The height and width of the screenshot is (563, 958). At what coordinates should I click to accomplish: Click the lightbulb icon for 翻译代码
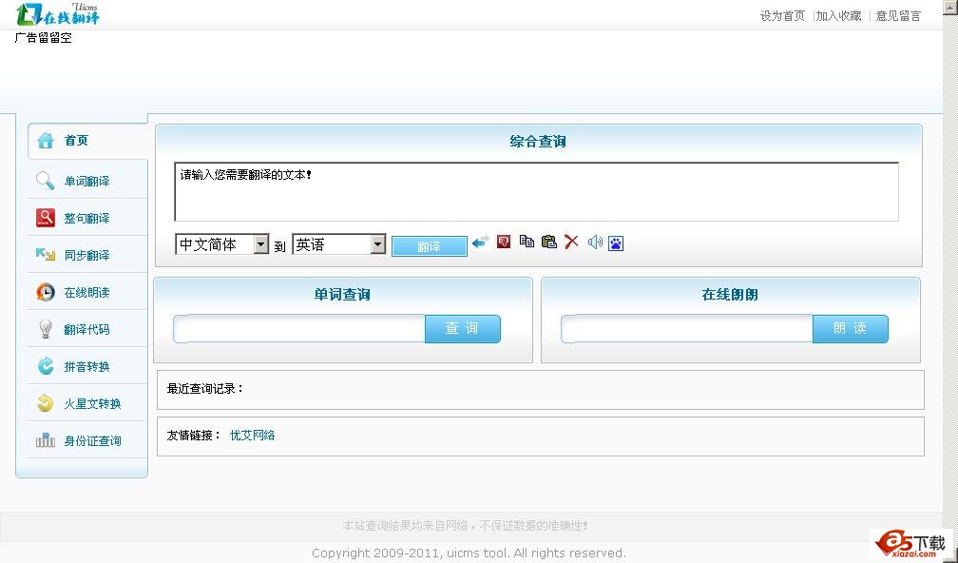point(46,329)
